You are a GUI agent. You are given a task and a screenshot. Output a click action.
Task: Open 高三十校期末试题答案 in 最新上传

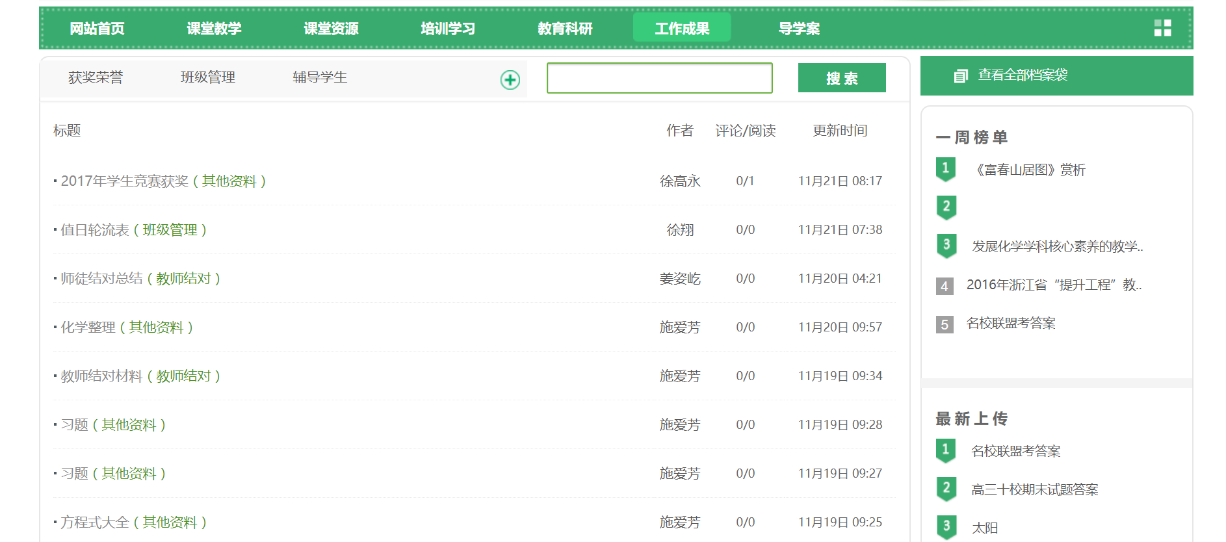1034,489
